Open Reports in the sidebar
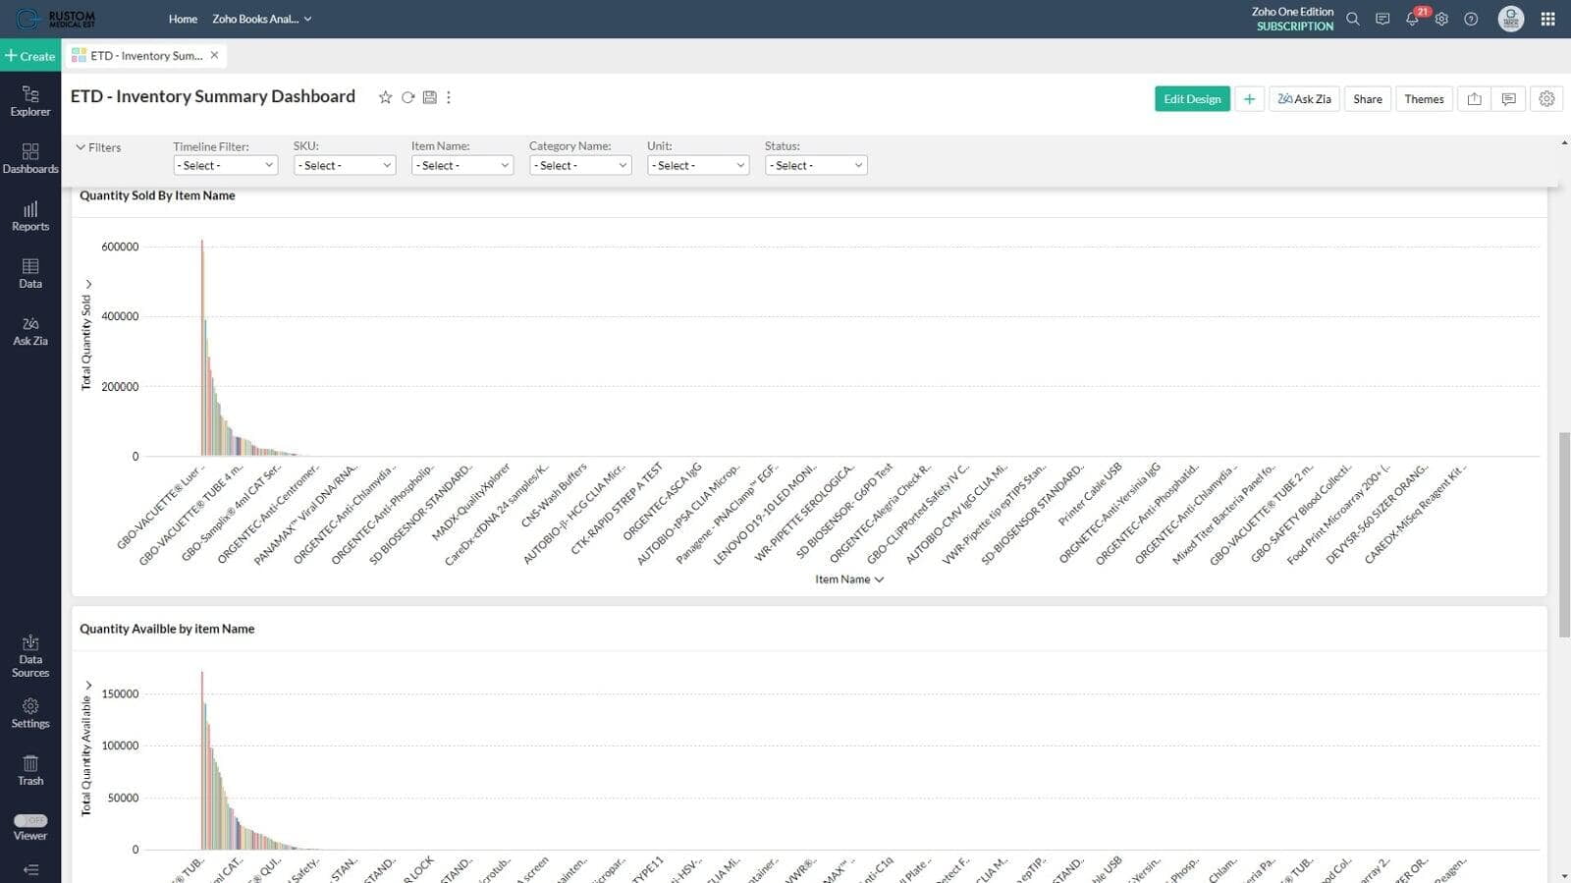1571x883 pixels. point(30,216)
